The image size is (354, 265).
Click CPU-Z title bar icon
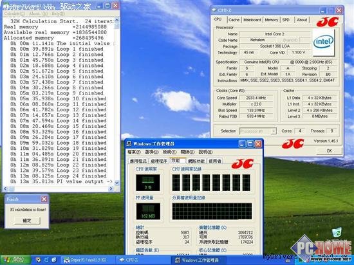pos(214,10)
